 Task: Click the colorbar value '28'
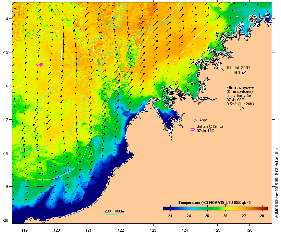tap(262, 216)
